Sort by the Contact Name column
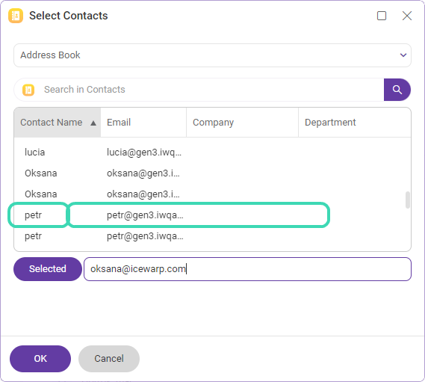Viewport: 425px width, 382px height. pyautogui.click(x=58, y=123)
